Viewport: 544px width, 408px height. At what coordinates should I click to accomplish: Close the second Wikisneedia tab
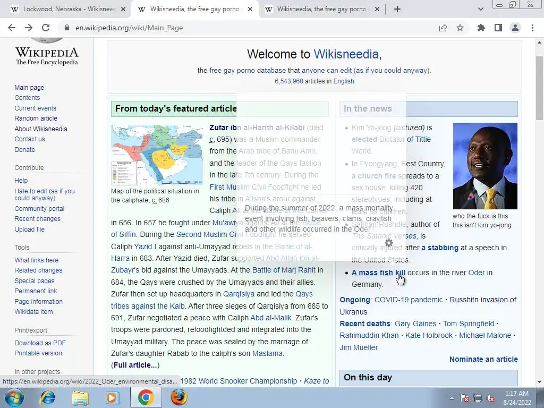250,10
